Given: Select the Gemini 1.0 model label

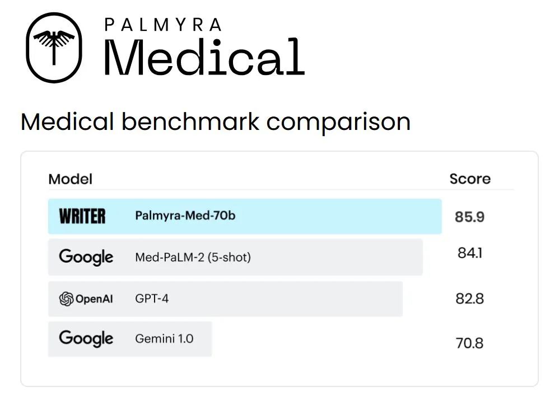Looking at the screenshot, I should (x=164, y=338).
